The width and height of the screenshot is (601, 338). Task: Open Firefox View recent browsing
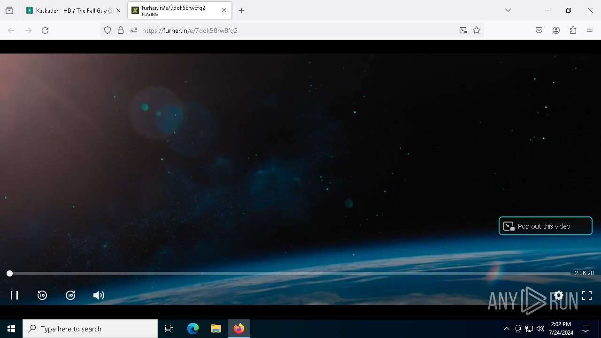(x=9, y=10)
